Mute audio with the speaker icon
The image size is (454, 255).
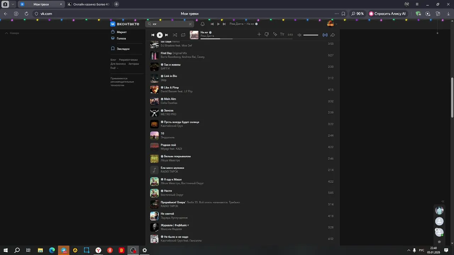tap(299, 35)
